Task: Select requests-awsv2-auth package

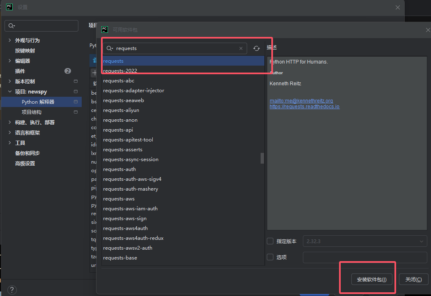Action: (183, 248)
